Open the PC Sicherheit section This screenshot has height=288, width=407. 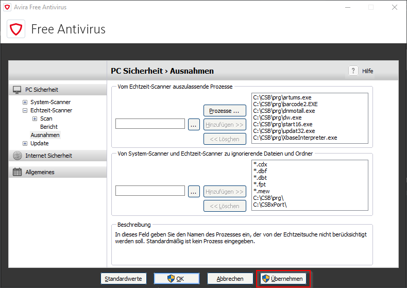click(58, 90)
